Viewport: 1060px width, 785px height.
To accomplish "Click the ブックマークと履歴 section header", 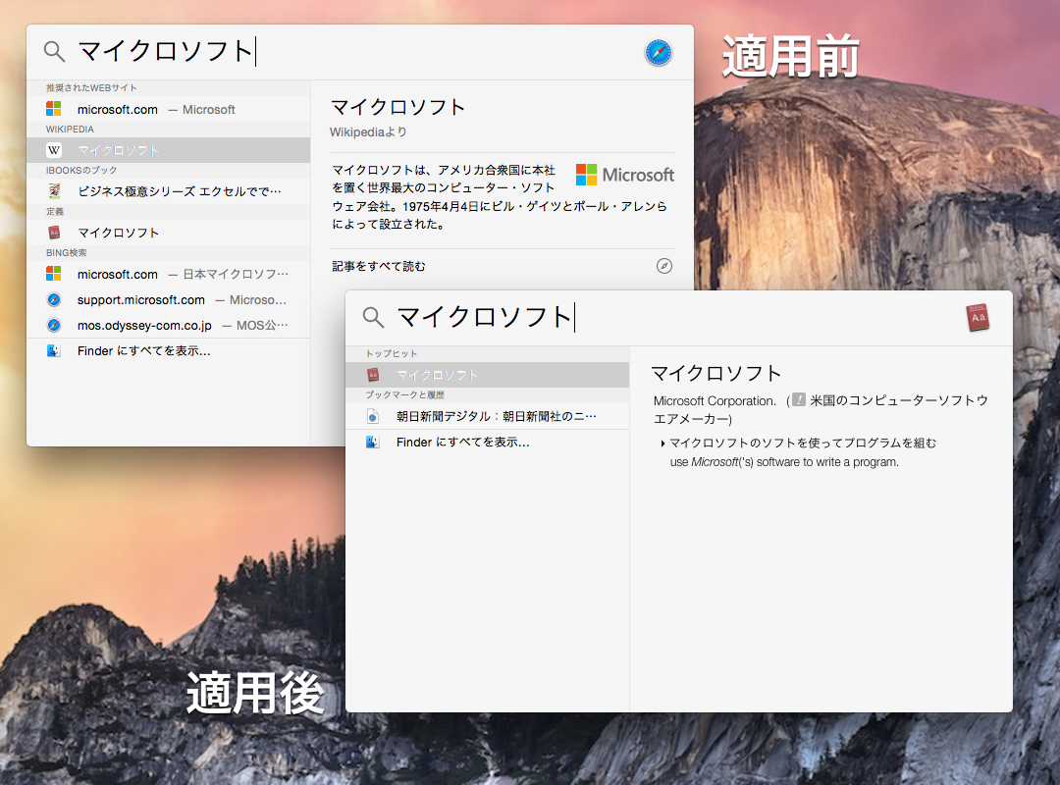I will tap(405, 394).
